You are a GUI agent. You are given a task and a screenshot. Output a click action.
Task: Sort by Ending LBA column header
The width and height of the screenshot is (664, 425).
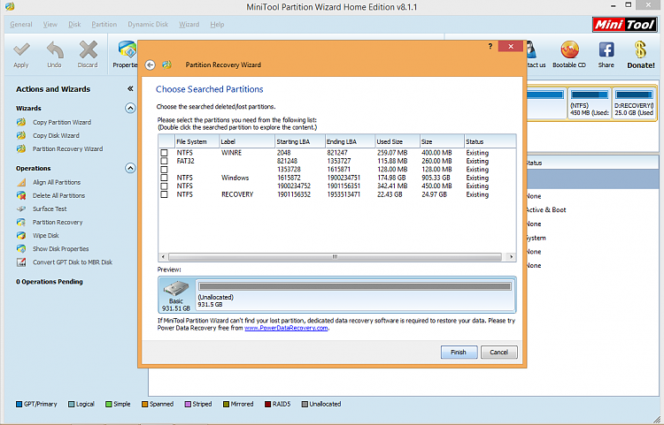(x=350, y=141)
